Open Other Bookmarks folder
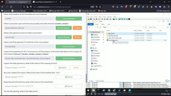171x96 pixels. pos(163,11)
